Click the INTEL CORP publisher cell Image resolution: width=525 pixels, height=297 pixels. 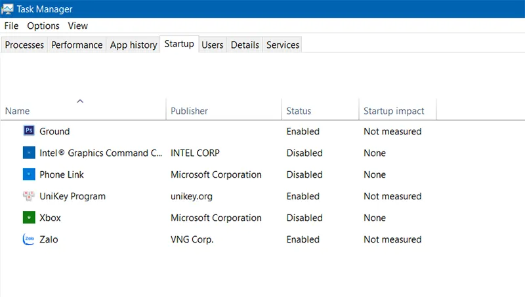pyautogui.click(x=195, y=153)
